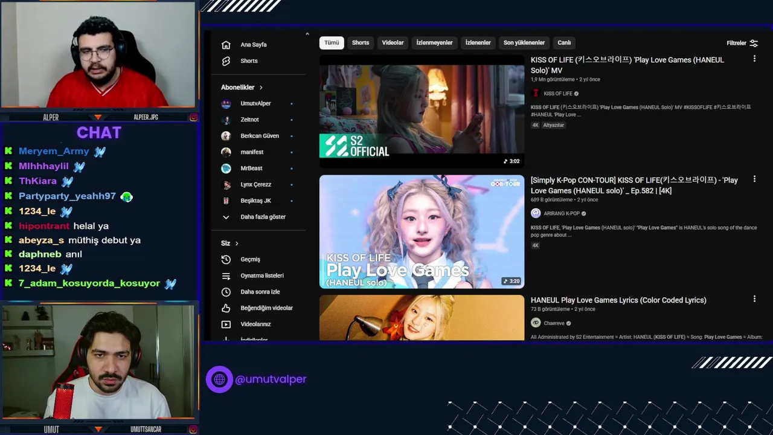Open Oynatma listeleri playlist icon
This screenshot has width=773, height=435.
[226, 275]
